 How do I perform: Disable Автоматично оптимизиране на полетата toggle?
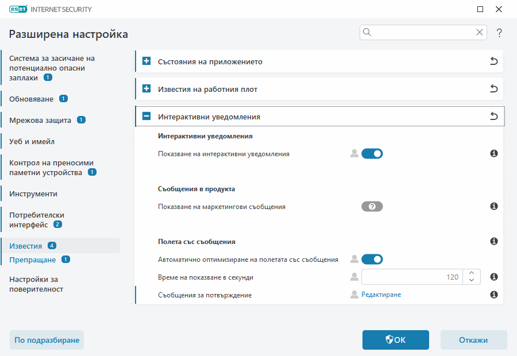(372, 259)
